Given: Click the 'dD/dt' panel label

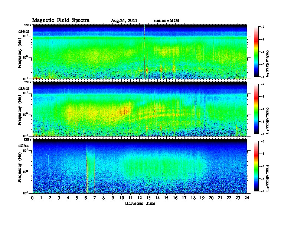Looking at the screenshot, I should point(24,88).
